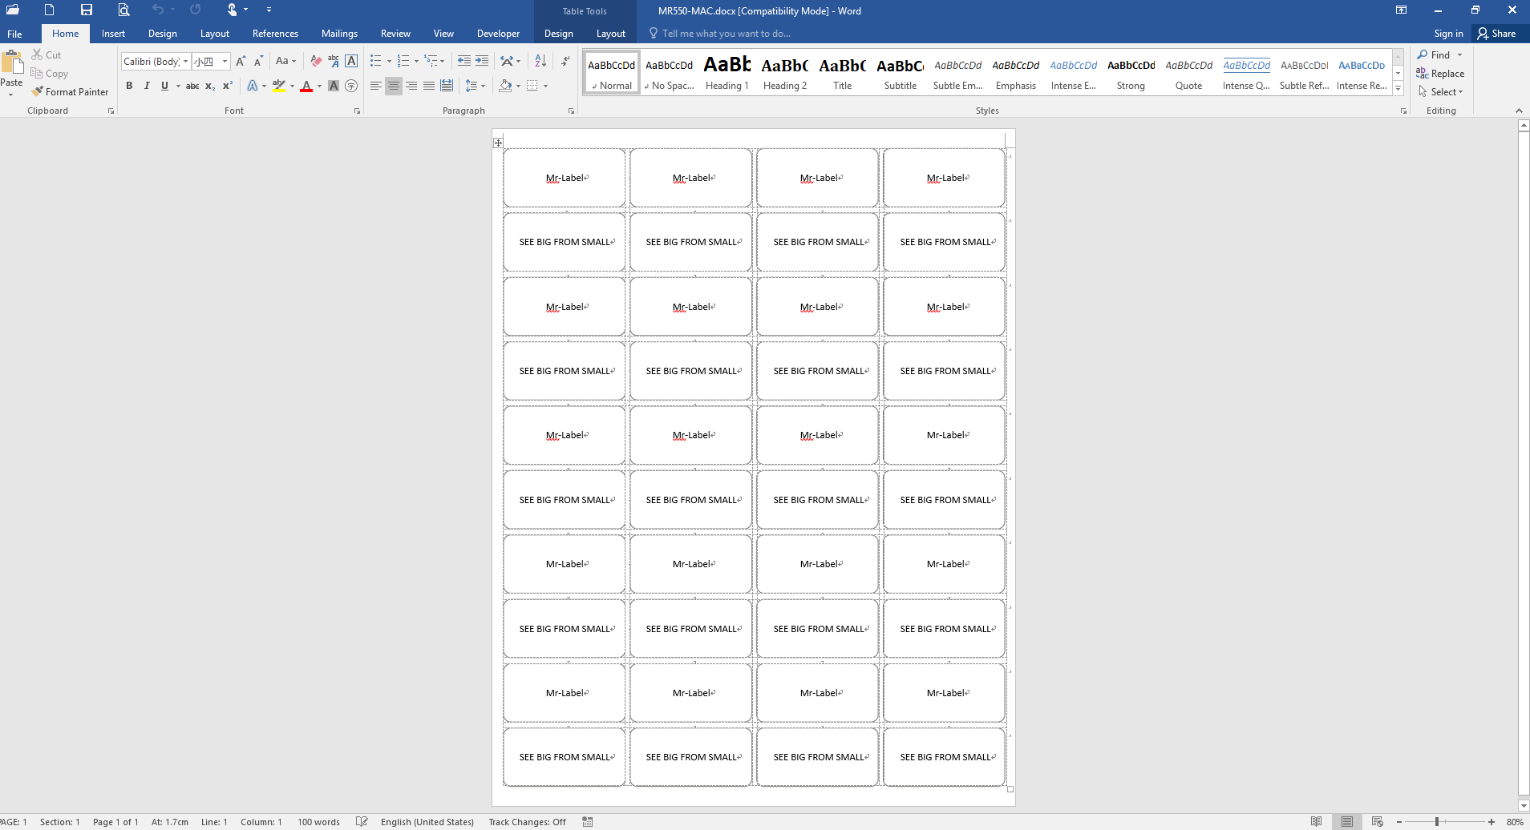
Task: Click the Grow Font size icon
Action: 241,62
